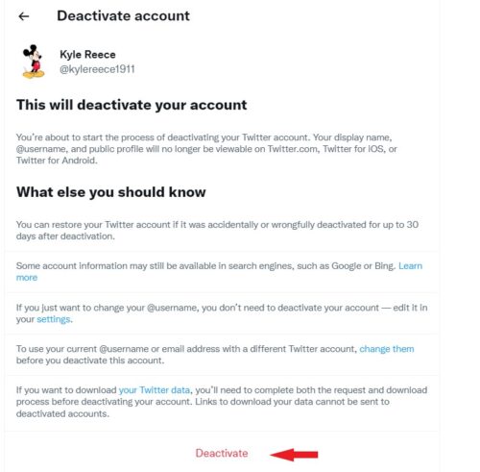Follow the 'change them' link

tap(387, 349)
